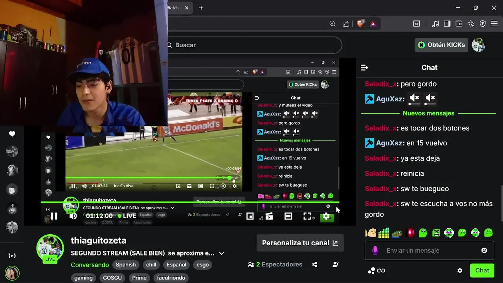Screen dimensions: 503x283
Task: Open Brave Rewards triangle icon
Action: [x=373, y=24]
